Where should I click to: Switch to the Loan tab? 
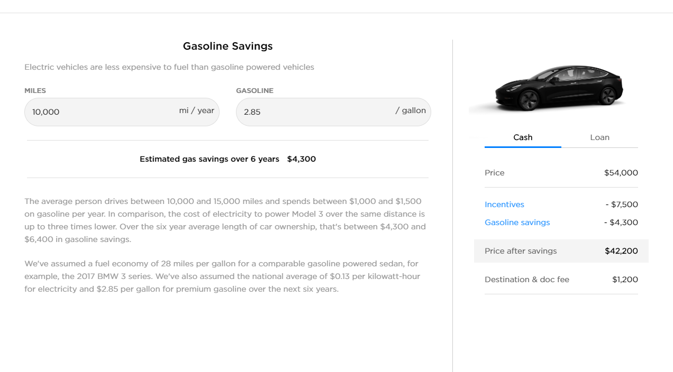click(599, 137)
